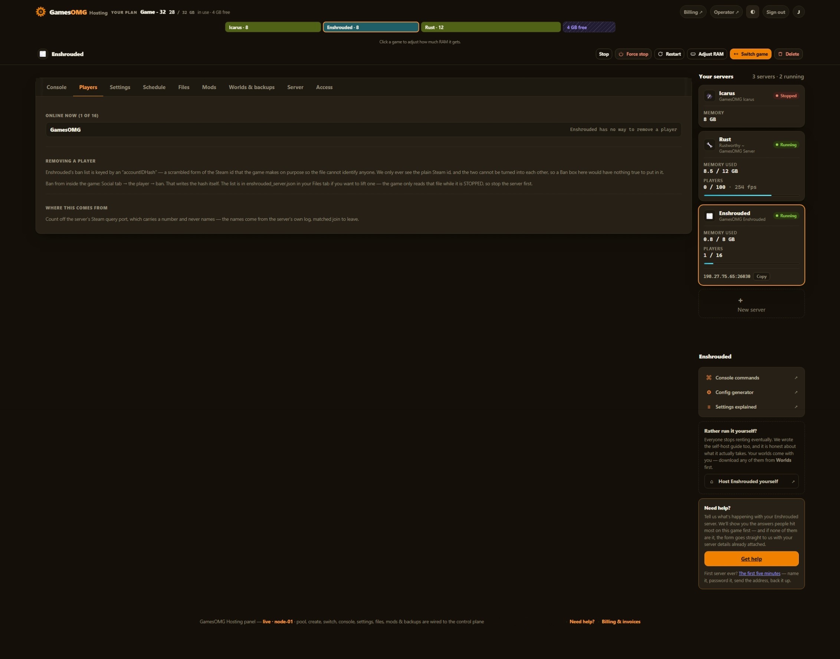Viewport: 840px width, 659px height.
Task: Click external arrow beside Settings explained
Action: pyautogui.click(x=795, y=407)
